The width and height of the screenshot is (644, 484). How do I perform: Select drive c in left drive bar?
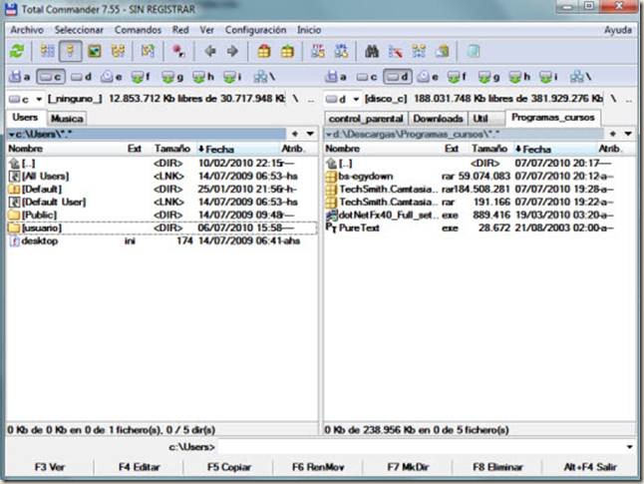tap(51, 77)
